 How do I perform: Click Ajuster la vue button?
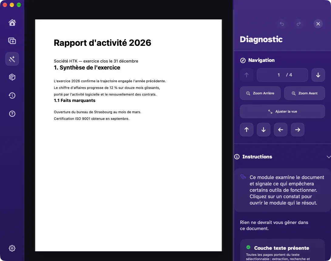tap(282, 111)
